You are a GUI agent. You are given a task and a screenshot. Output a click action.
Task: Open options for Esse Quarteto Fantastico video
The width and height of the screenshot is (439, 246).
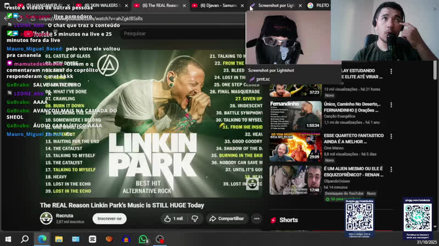coord(391,136)
